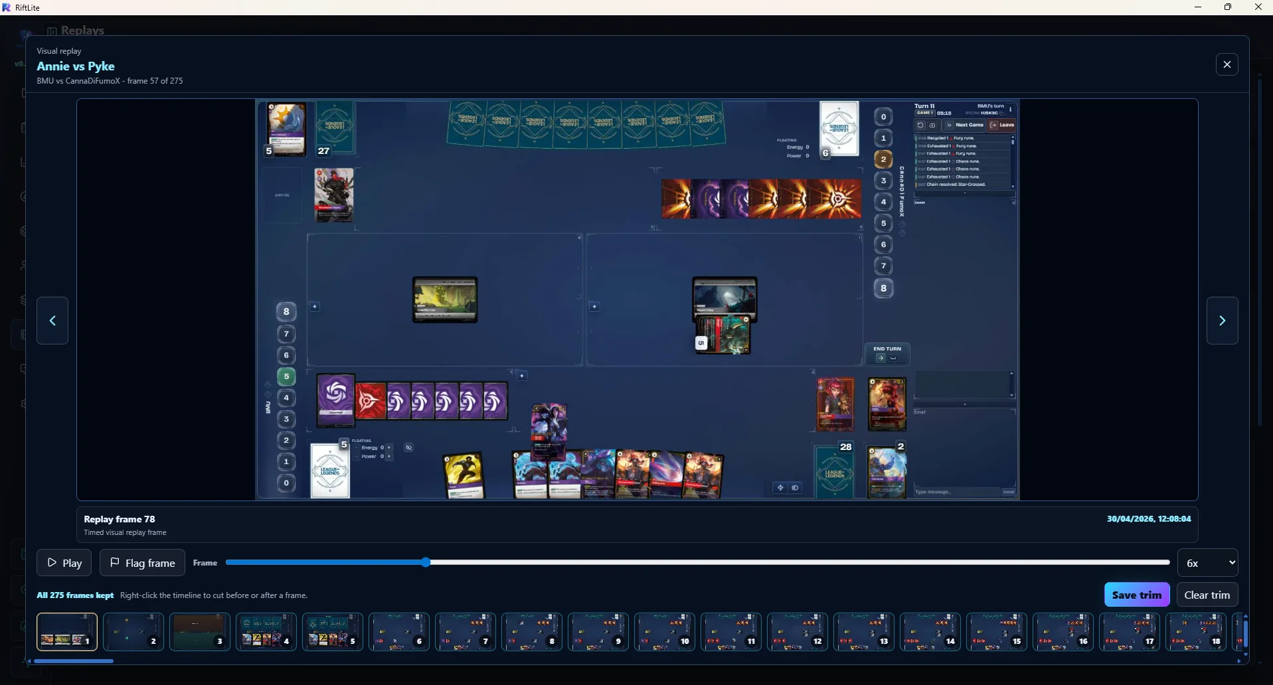
Task: Select timeline thumbnail 8
Action: pyautogui.click(x=532, y=632)
